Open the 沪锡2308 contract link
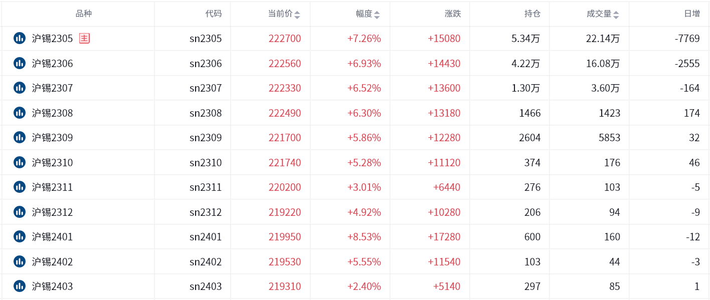710x300 pixels. [53, 113]
